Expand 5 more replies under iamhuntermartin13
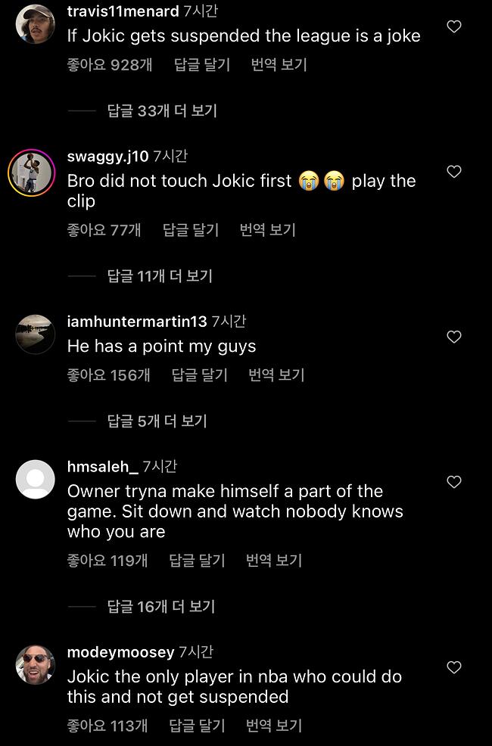Screen dimensions: 492x746 157,421
